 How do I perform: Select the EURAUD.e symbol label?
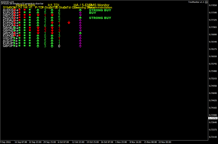pos(10,21)
